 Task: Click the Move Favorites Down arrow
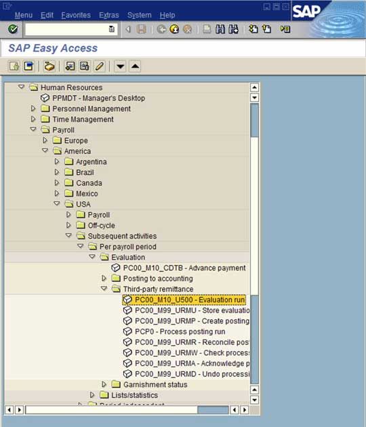coord(120,66)
